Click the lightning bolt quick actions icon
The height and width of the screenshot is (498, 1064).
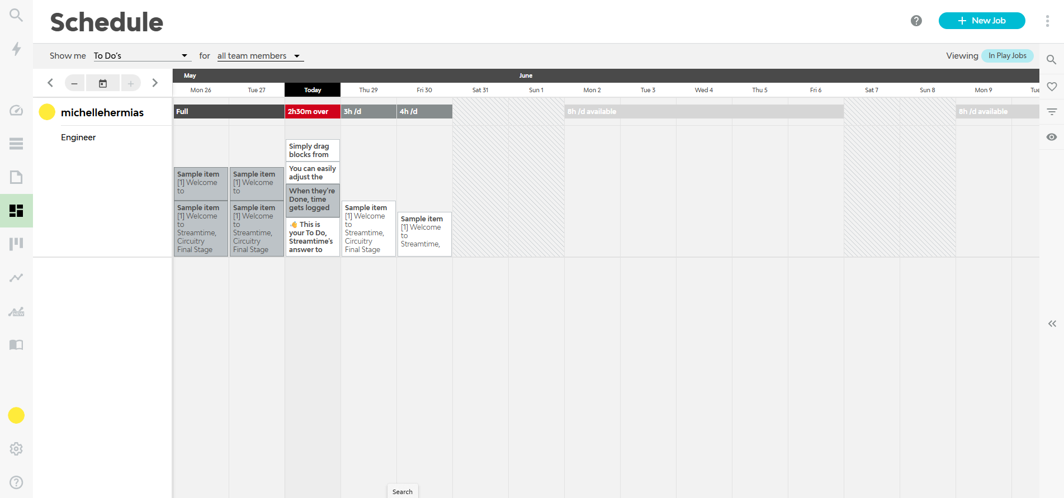16,49
